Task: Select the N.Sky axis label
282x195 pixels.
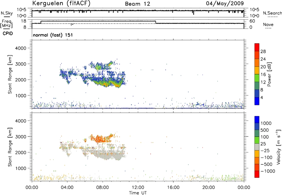Action: point(7,13)
